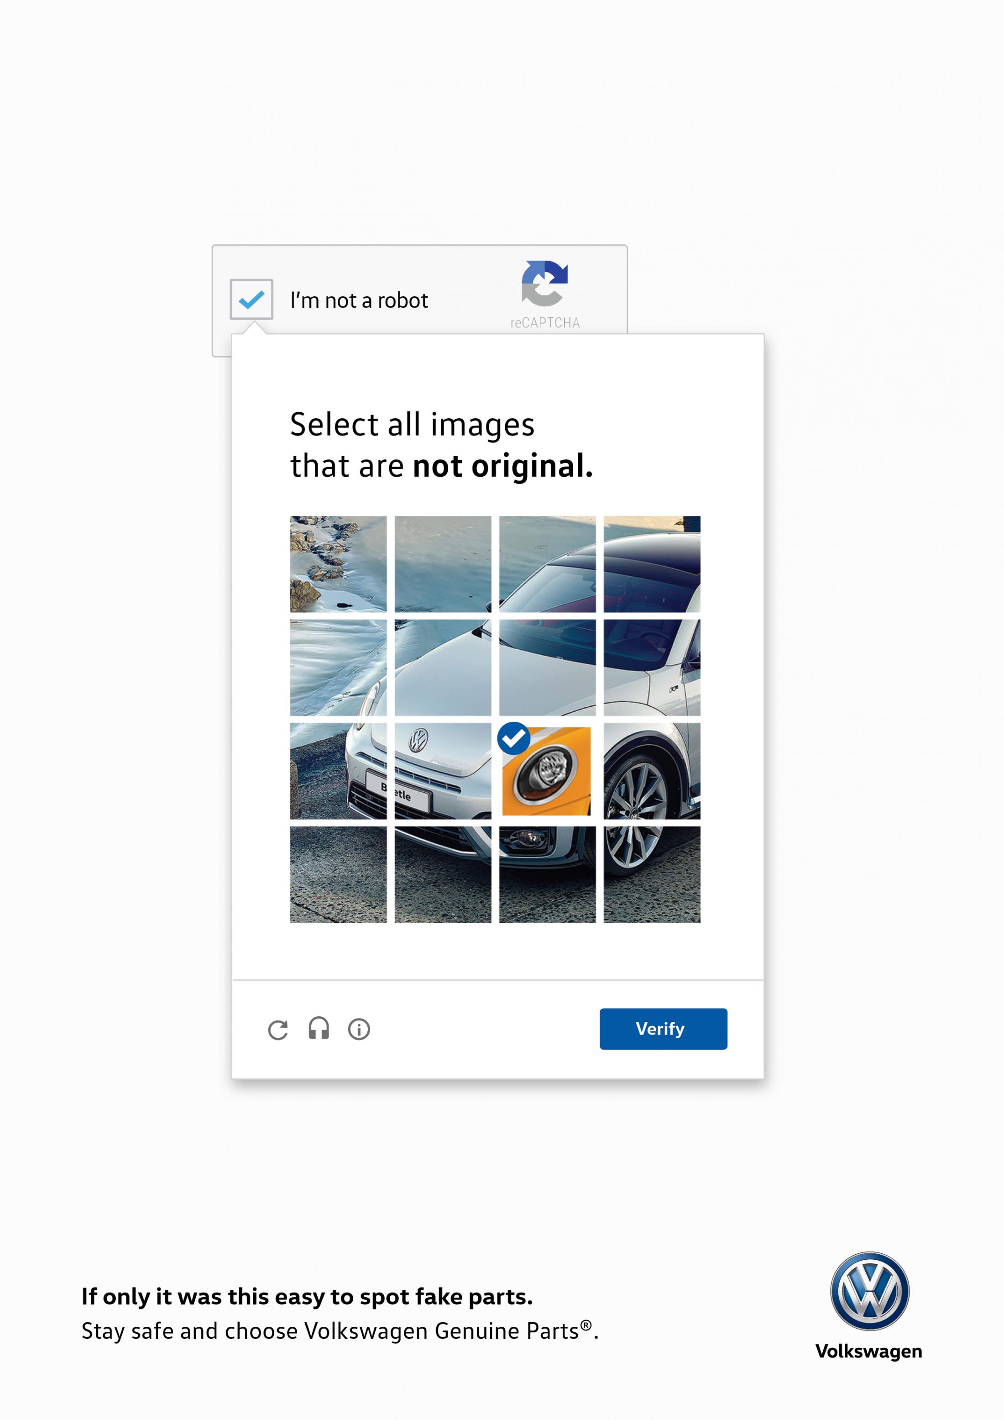The width and height of the screenshot is (1004, 1420).
Task: Uncheck the blue checkmark on the orange headlight tile
Action: (514, 738)
